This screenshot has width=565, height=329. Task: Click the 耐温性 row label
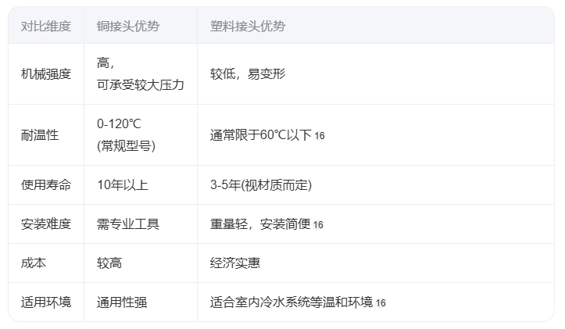click(40, 135)
